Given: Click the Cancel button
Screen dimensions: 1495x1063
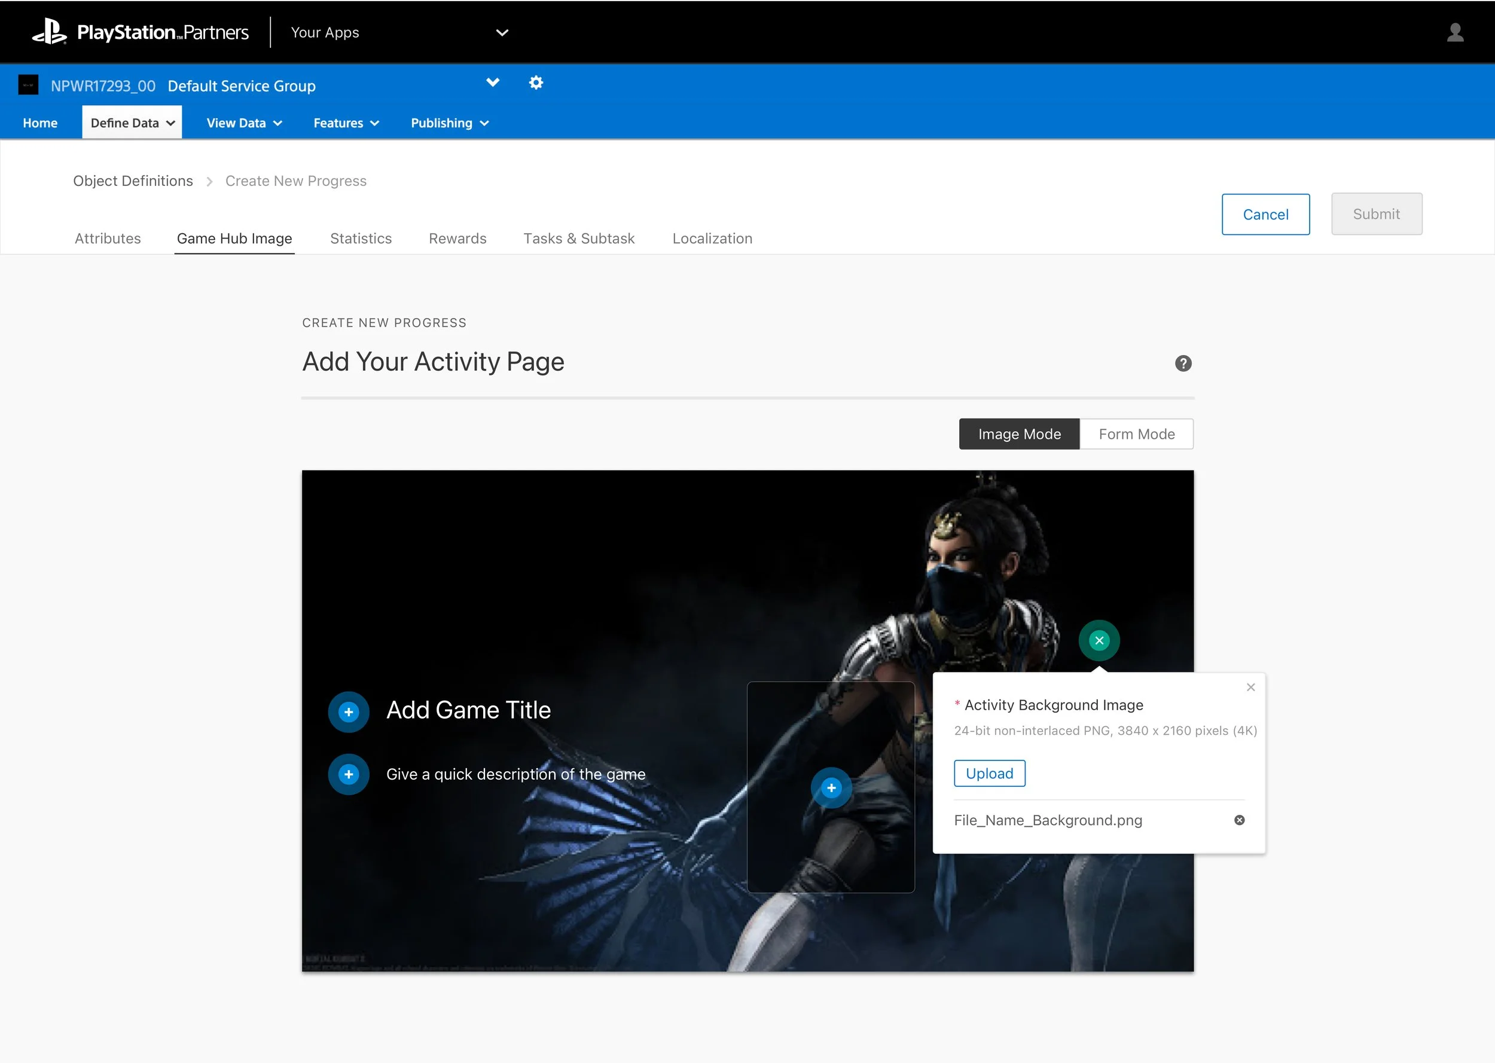Looking at the screenshot, I should pos(1265,214).
